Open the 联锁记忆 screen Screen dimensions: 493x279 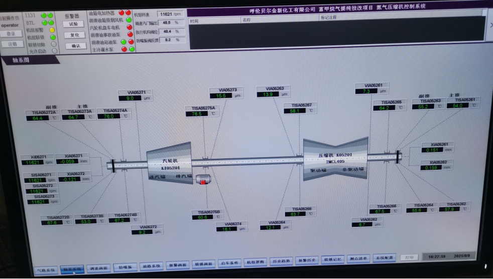tap(333, 259)
